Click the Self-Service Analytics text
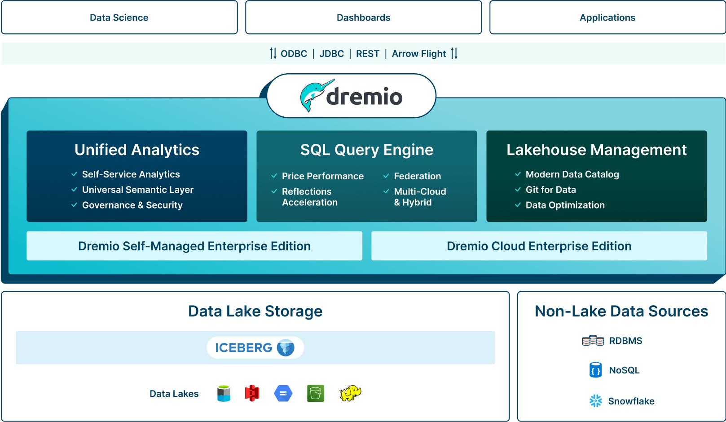The width and height of the screenshot is (726, 422). click(131, 174)
